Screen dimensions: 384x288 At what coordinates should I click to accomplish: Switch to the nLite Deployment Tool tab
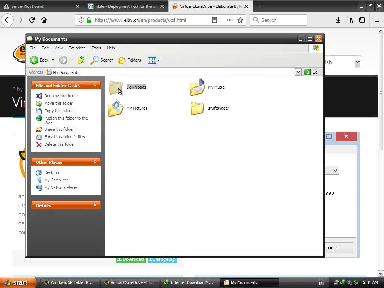click(123, 6)
